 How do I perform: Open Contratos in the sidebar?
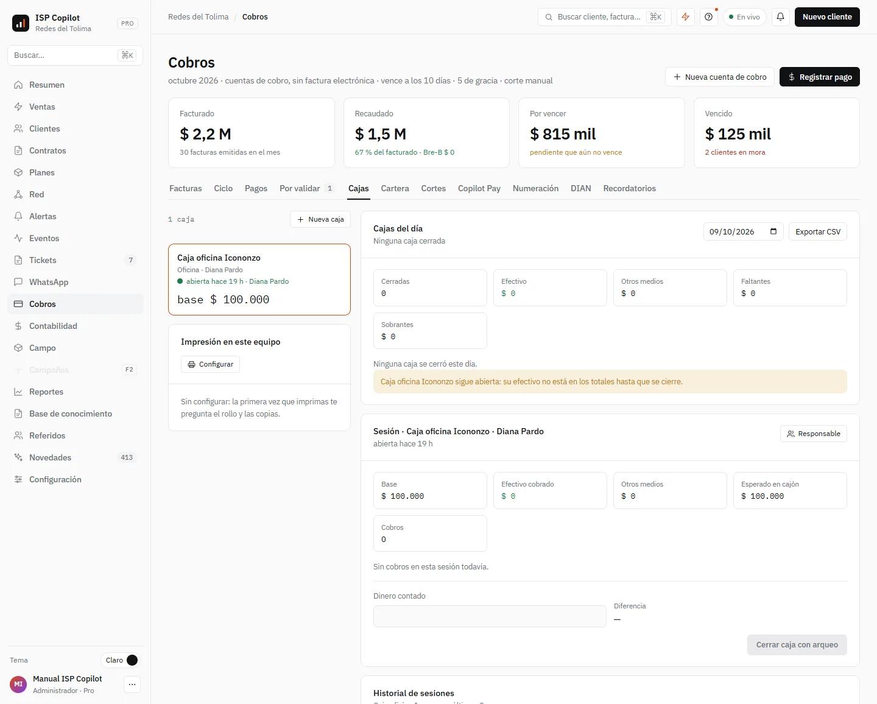[x=75, y=150]
